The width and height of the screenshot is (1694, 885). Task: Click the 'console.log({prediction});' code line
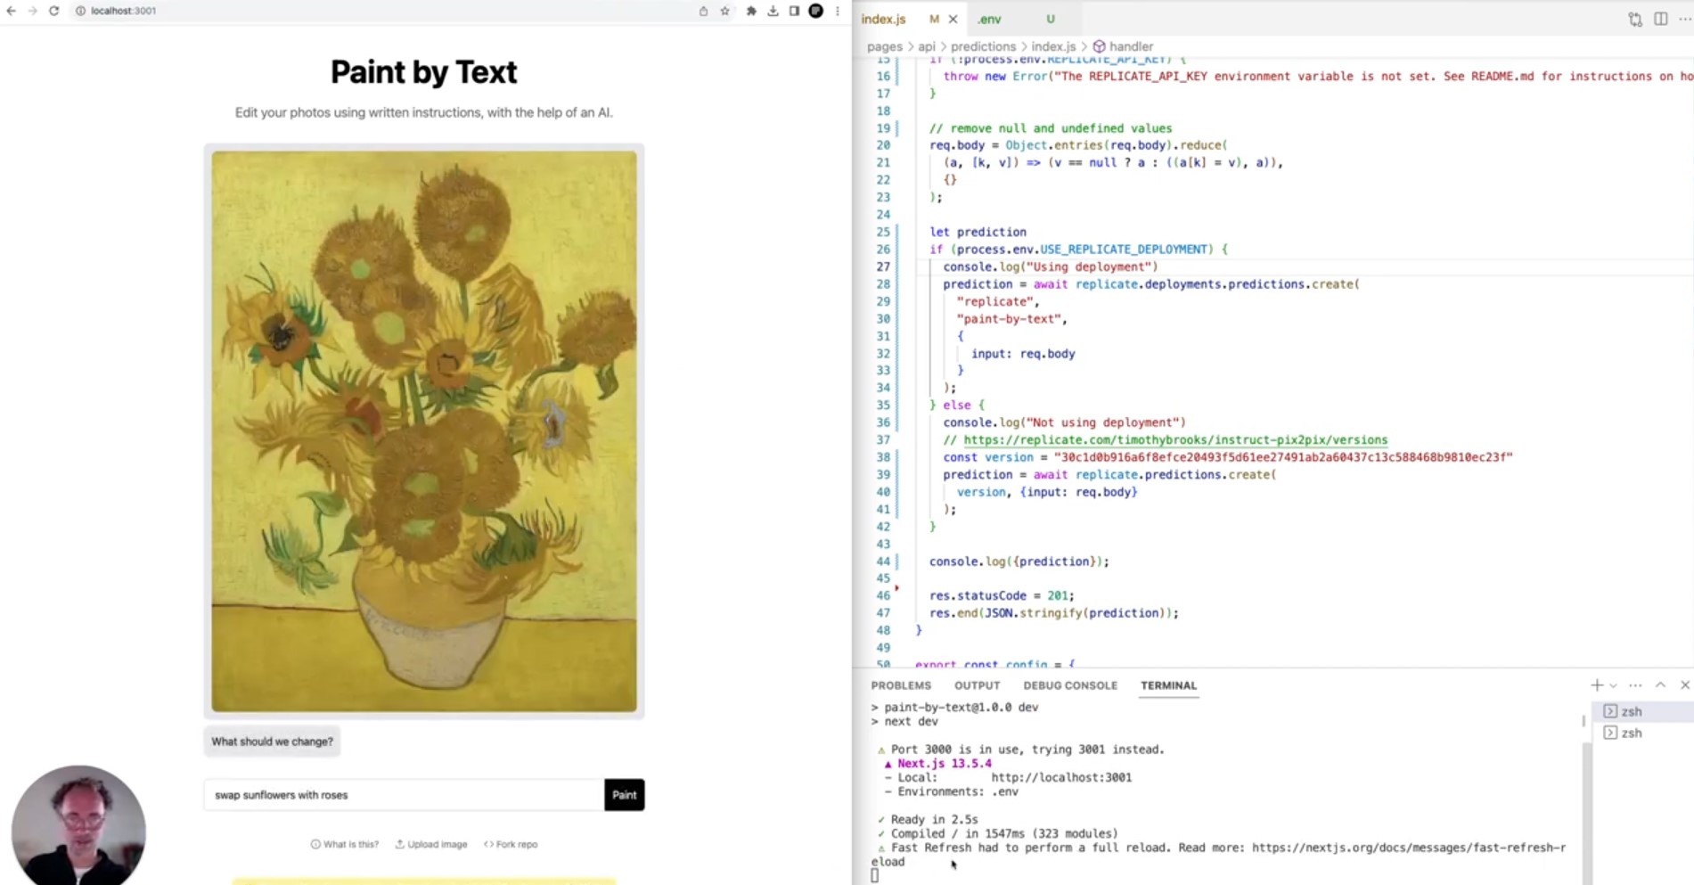(x=1019, y=561)
